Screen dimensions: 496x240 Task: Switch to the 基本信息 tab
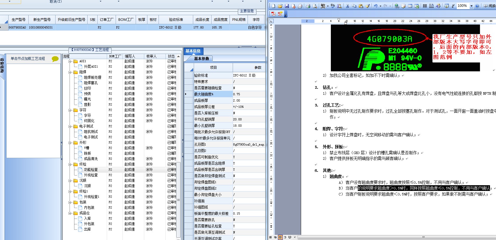pos(193,51)
